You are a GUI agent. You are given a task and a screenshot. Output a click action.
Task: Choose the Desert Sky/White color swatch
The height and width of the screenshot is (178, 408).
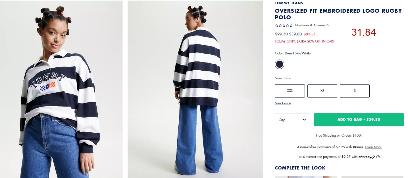tap(279, 64)
